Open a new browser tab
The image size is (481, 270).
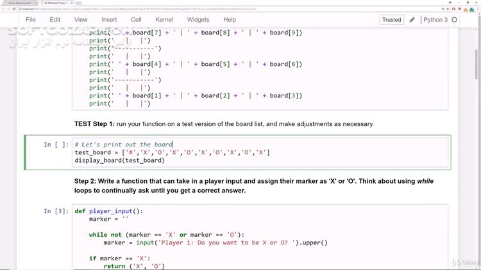pyautogui.click(x=79, y=3)
